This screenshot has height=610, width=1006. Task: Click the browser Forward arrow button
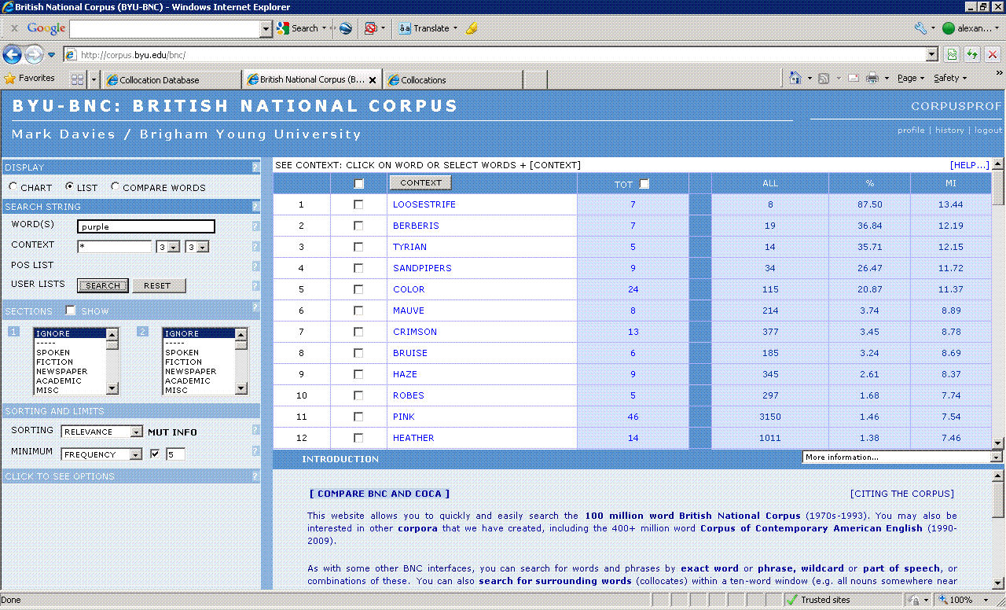(x=34, y=55)
